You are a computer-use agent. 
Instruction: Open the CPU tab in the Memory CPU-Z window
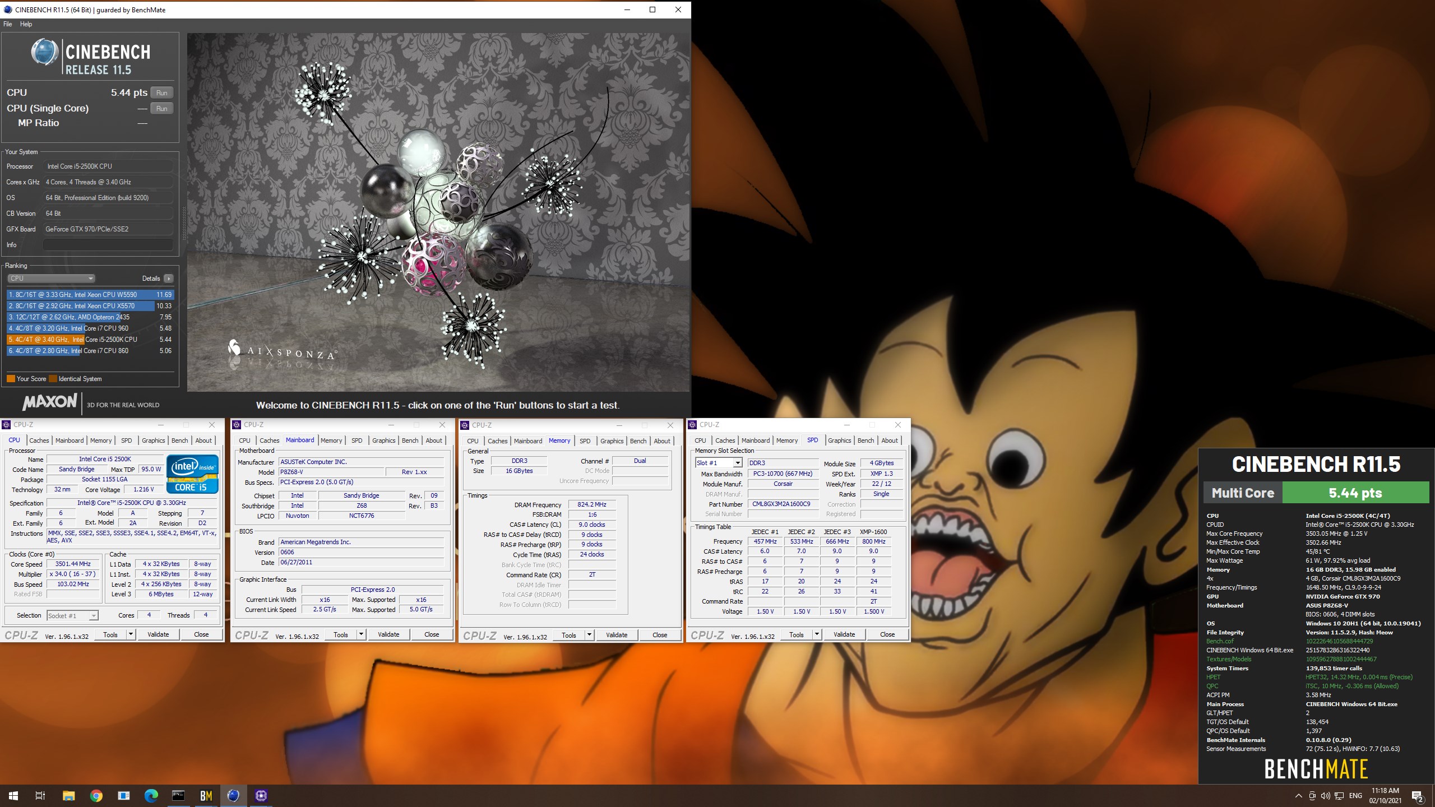pyautogui.click(x=473, y=441)
